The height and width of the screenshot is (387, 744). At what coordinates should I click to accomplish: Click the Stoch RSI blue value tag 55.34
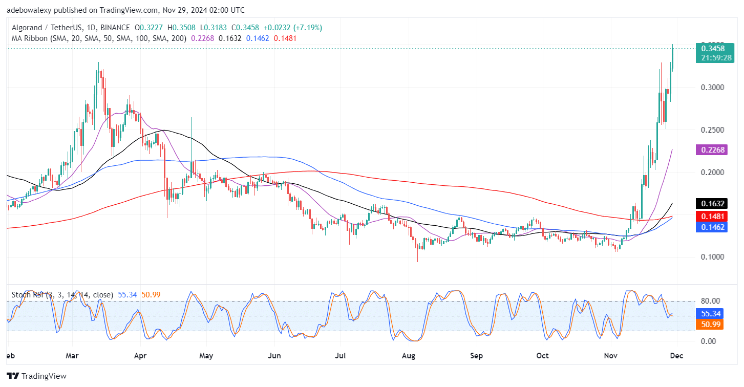710,314
